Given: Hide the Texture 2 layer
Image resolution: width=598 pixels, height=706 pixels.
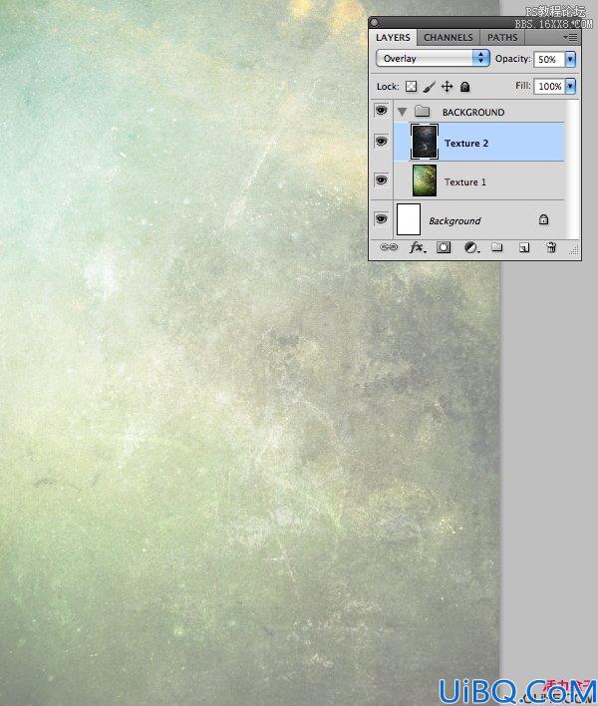Looking at the screenshot, I should (x=381, y=142).
